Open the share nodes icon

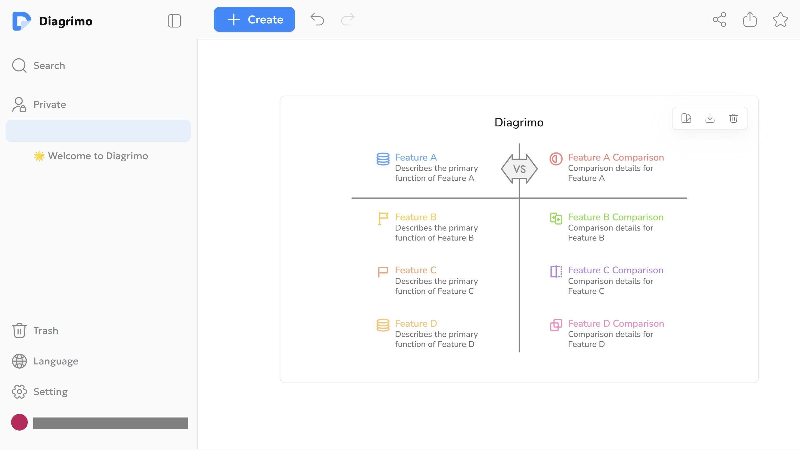(719, 19)
